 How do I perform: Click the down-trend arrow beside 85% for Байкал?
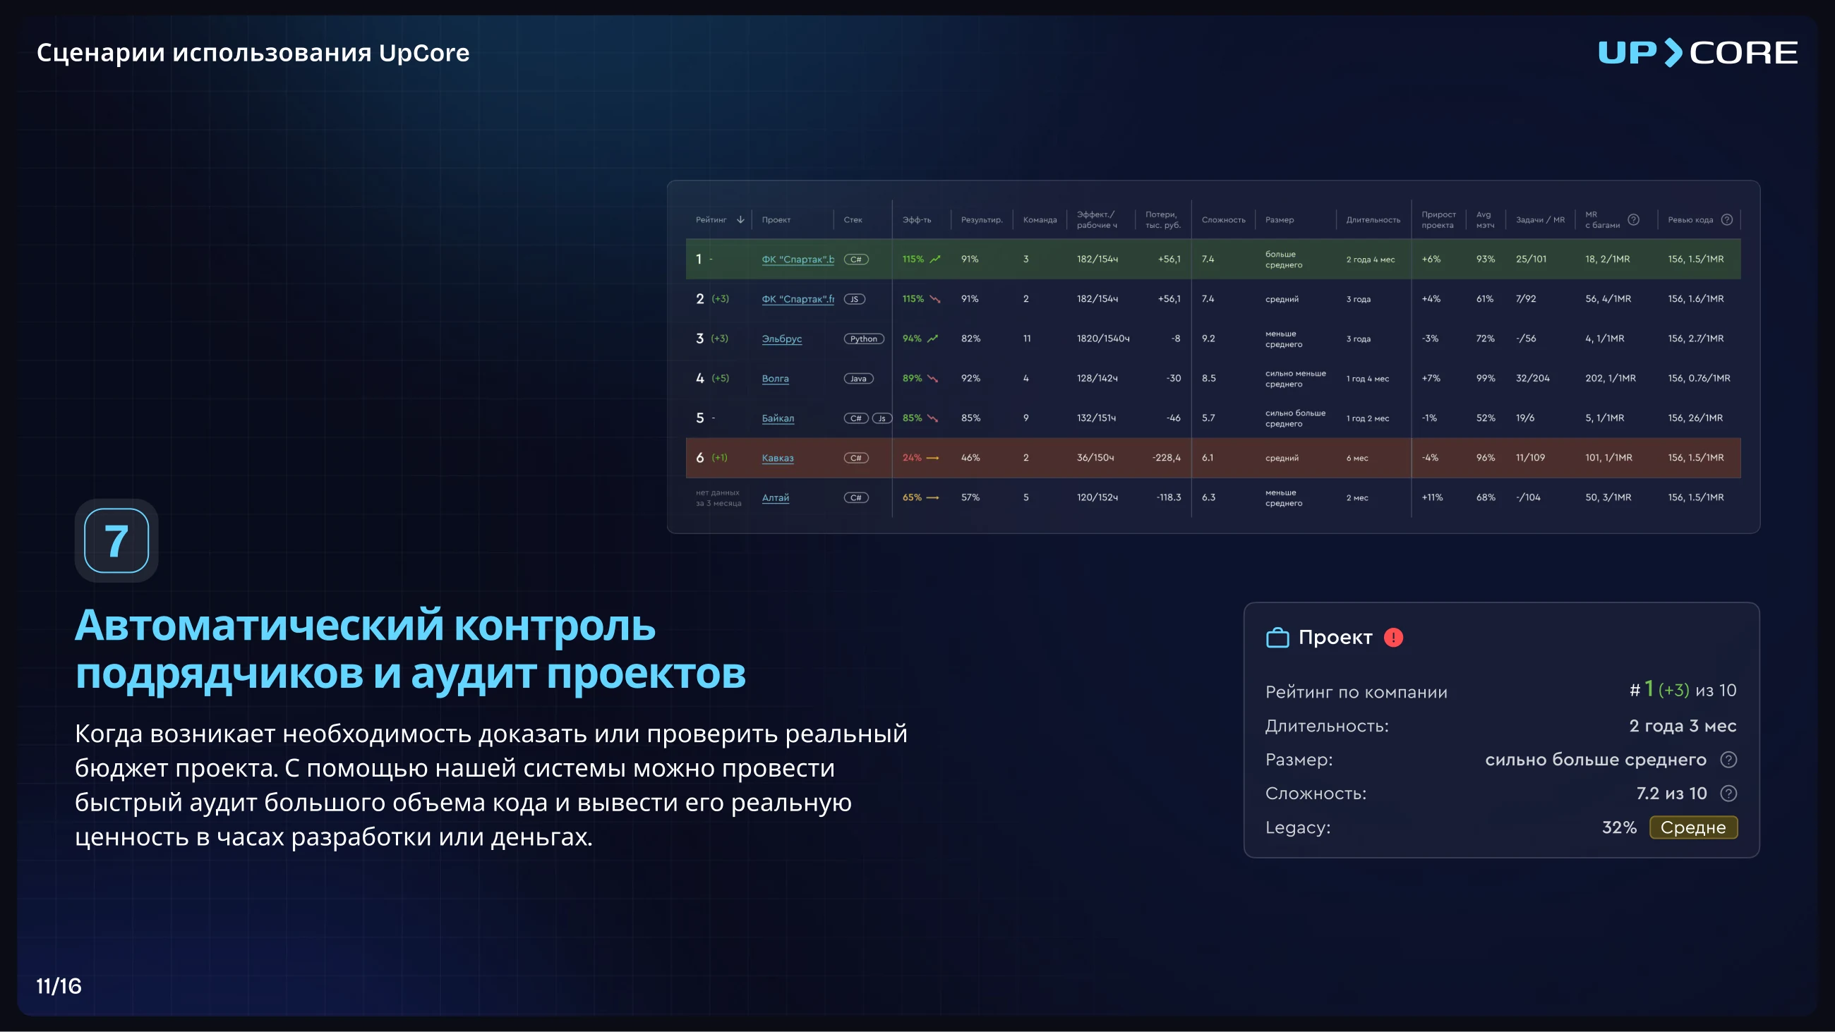point(932,418)
